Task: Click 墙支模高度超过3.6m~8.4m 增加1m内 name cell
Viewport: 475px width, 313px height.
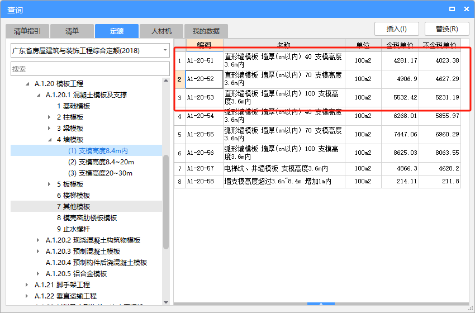Action: 284,182
